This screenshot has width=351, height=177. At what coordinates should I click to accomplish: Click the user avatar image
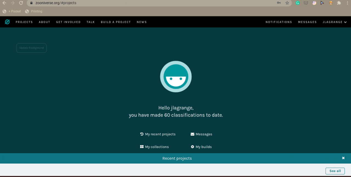pyautogui.click(x=176, y=77)
